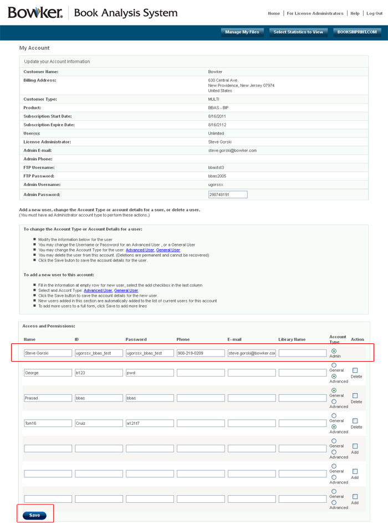Image resolution: width=388 pixels, height=525 pixels.
Task: Open General User link in add-user instructions
Action: click(x=126, y=291)
